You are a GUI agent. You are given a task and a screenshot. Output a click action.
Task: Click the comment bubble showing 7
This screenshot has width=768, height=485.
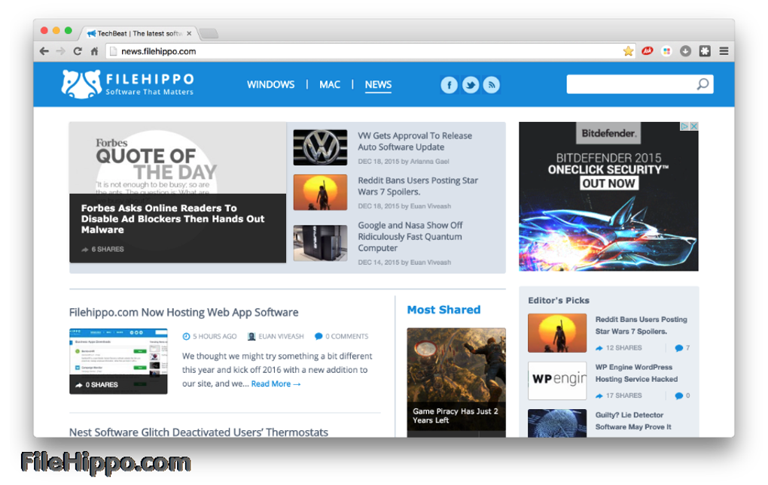coord(679,348)
